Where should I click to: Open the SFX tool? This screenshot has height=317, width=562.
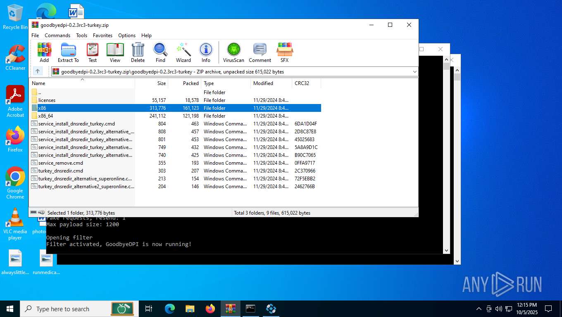pyautogui.click(x=284, y=52)
